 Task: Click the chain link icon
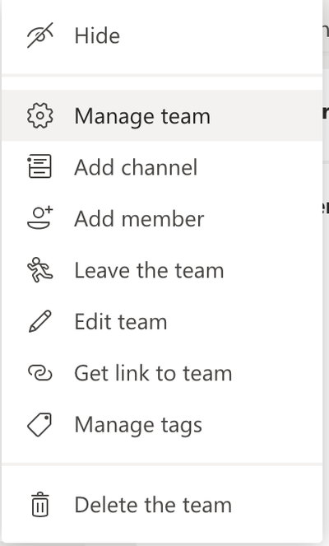[40, 373]
